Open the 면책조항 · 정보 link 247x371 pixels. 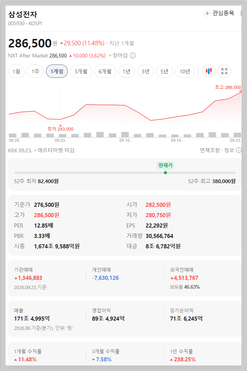click(x=217, y=150)
